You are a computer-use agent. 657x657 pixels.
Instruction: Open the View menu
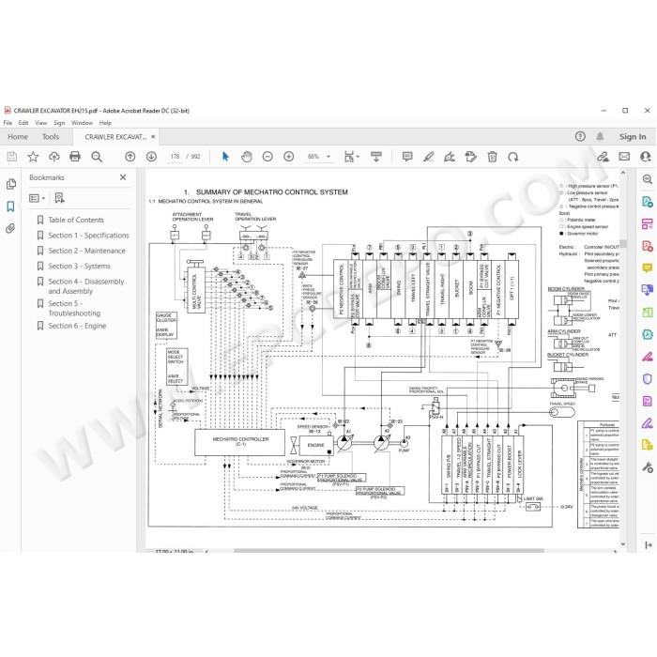(41, 123)
